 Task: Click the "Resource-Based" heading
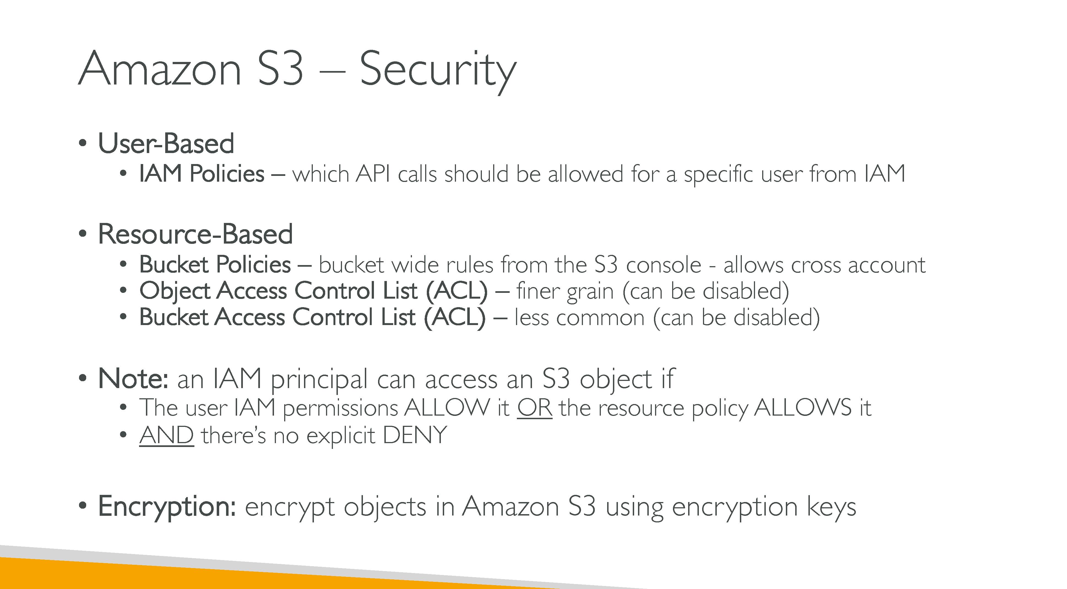pos(195,234)
